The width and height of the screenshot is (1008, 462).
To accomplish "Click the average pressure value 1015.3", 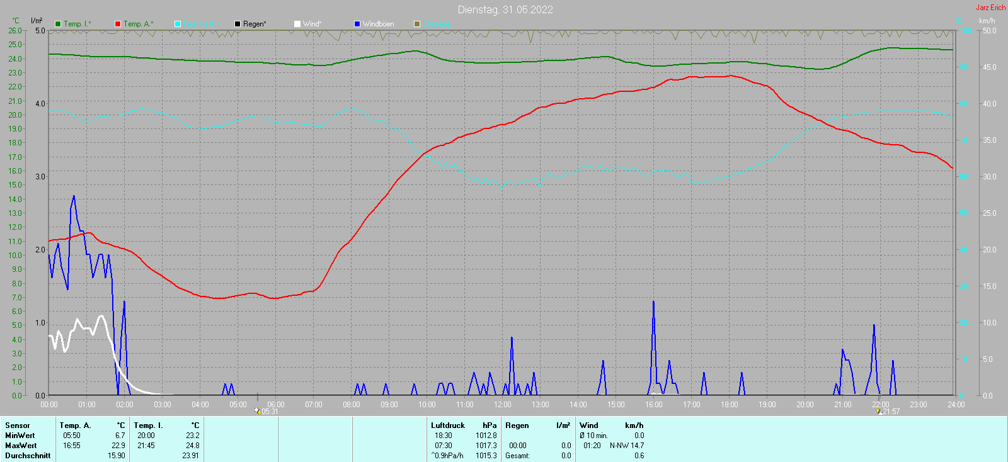I will tap(486, 456).
